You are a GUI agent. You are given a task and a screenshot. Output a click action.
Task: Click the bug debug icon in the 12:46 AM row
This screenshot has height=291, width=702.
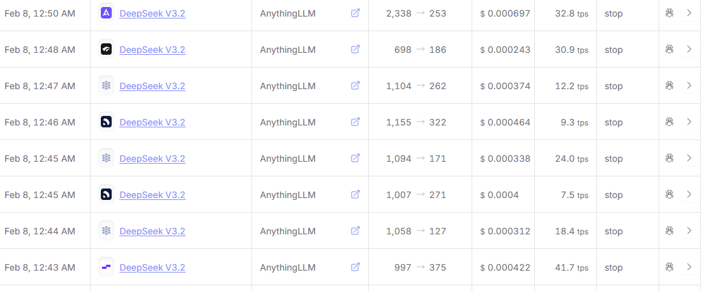click(669, 122)
